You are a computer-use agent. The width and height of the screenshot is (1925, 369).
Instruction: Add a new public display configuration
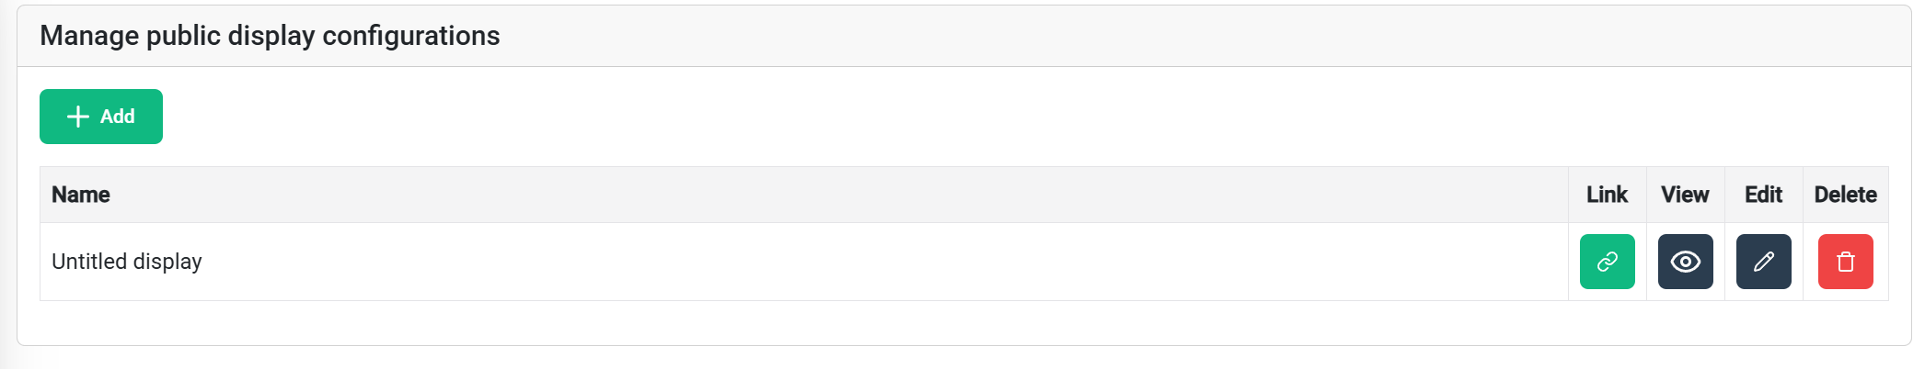[101, 117]
